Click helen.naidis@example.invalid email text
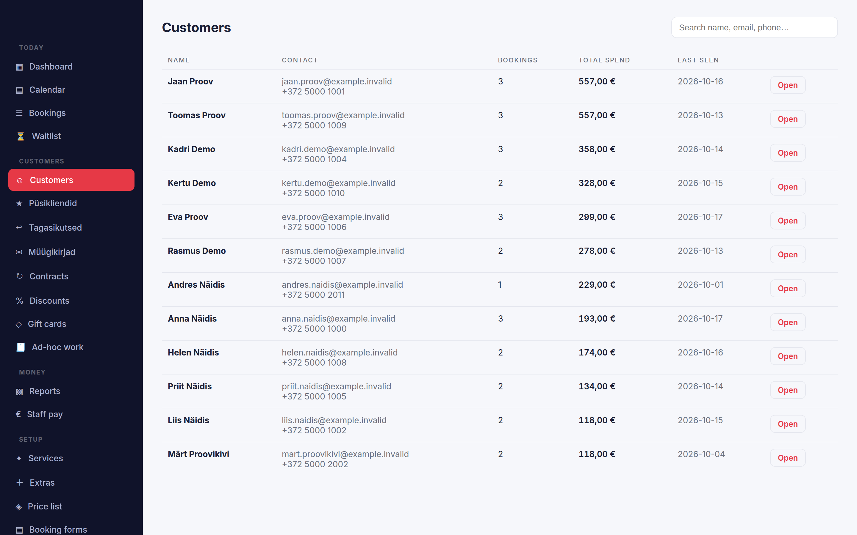Screen dimensions: 857x535 [x=339, y=353]
